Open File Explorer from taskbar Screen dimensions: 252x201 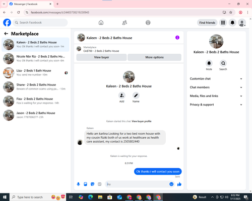pos(100,197)
